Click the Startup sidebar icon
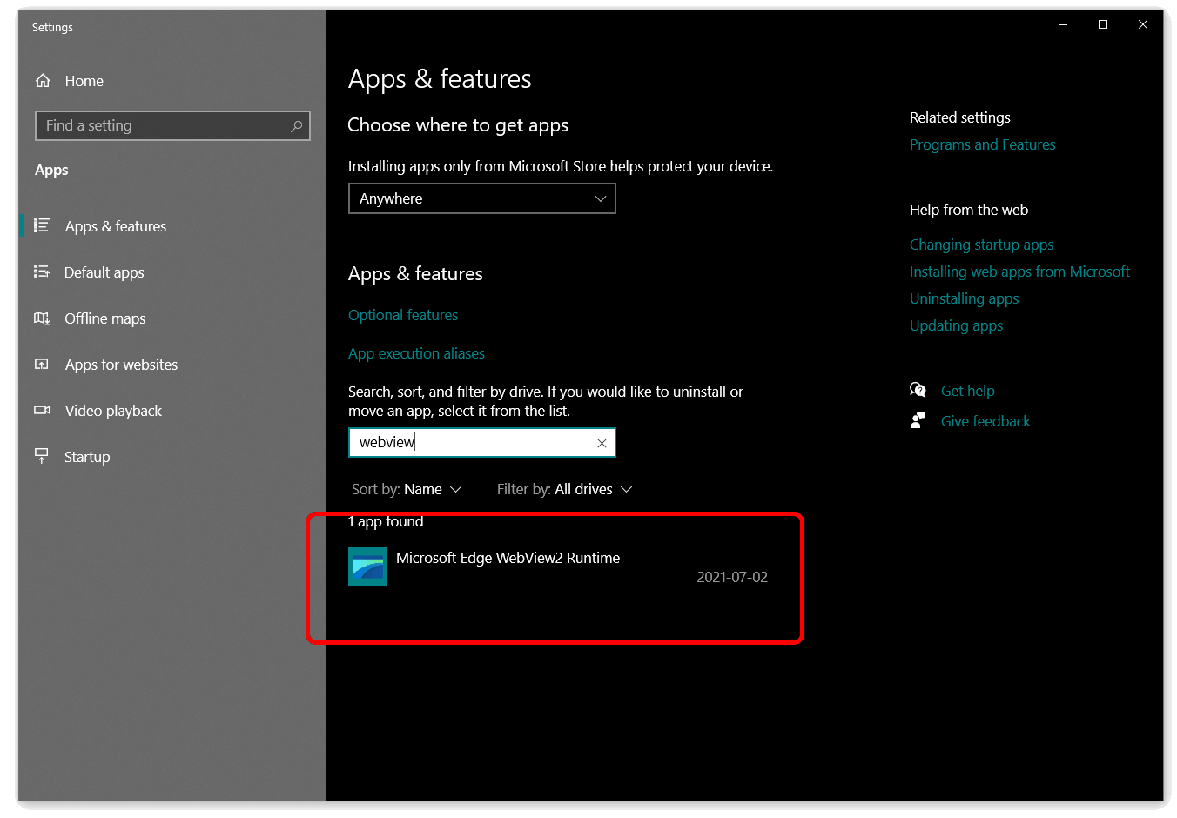The width and height of the screenshot is (1177, 818). (x=42, y=457)
